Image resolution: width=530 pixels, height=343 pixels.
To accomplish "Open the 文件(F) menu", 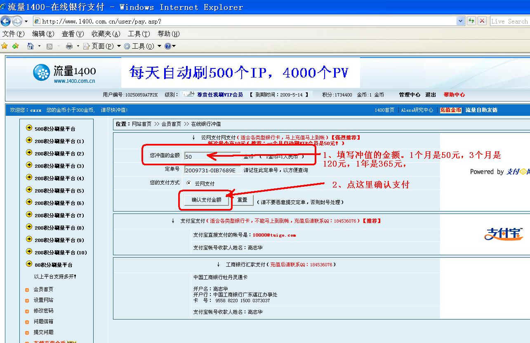I will click(14, 34).
